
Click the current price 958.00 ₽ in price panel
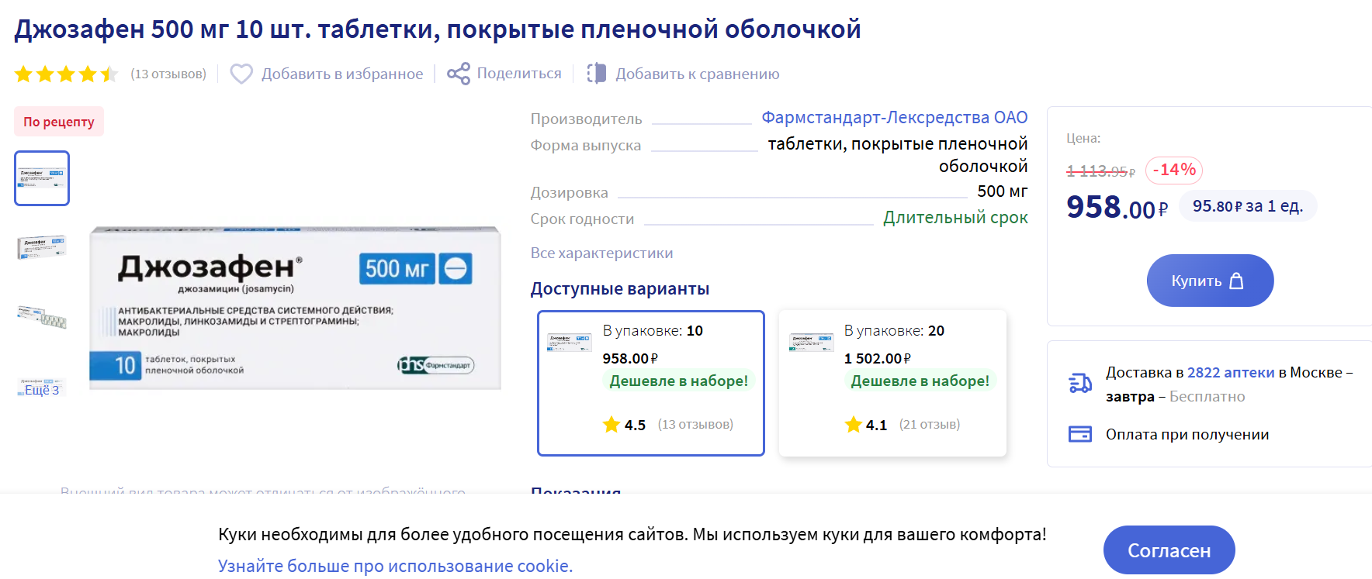1117,207
